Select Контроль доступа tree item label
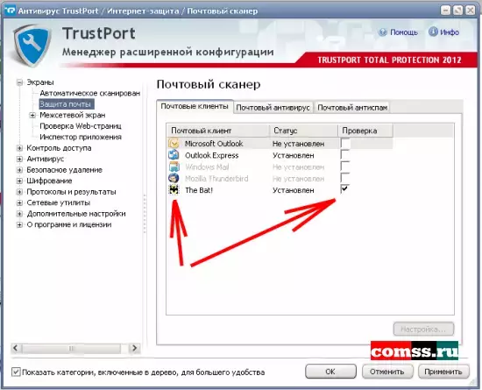The height and width of the screenshot is (390, 482). click(x=59, y=148)
